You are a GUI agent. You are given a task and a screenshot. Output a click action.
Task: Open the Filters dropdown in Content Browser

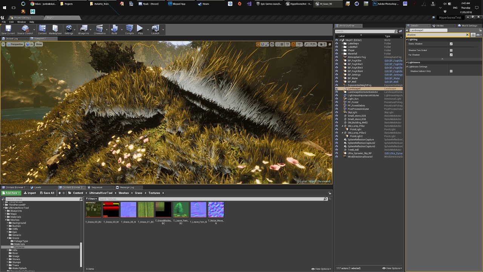[x=92, y=199]
